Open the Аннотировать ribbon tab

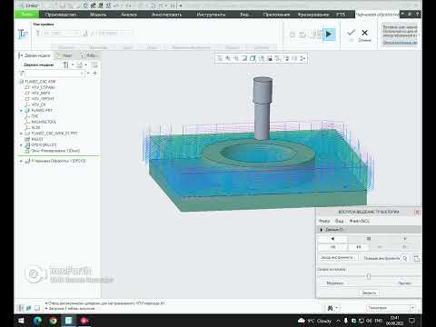[x=166, y=15]
